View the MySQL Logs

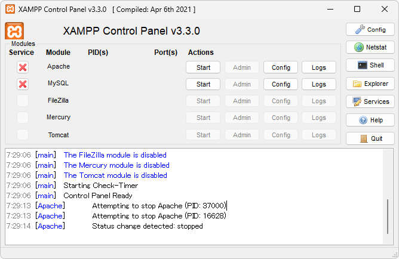(319, 84)
